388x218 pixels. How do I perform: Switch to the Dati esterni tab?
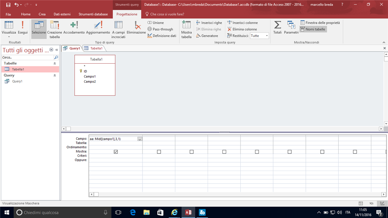pos(62,14)
